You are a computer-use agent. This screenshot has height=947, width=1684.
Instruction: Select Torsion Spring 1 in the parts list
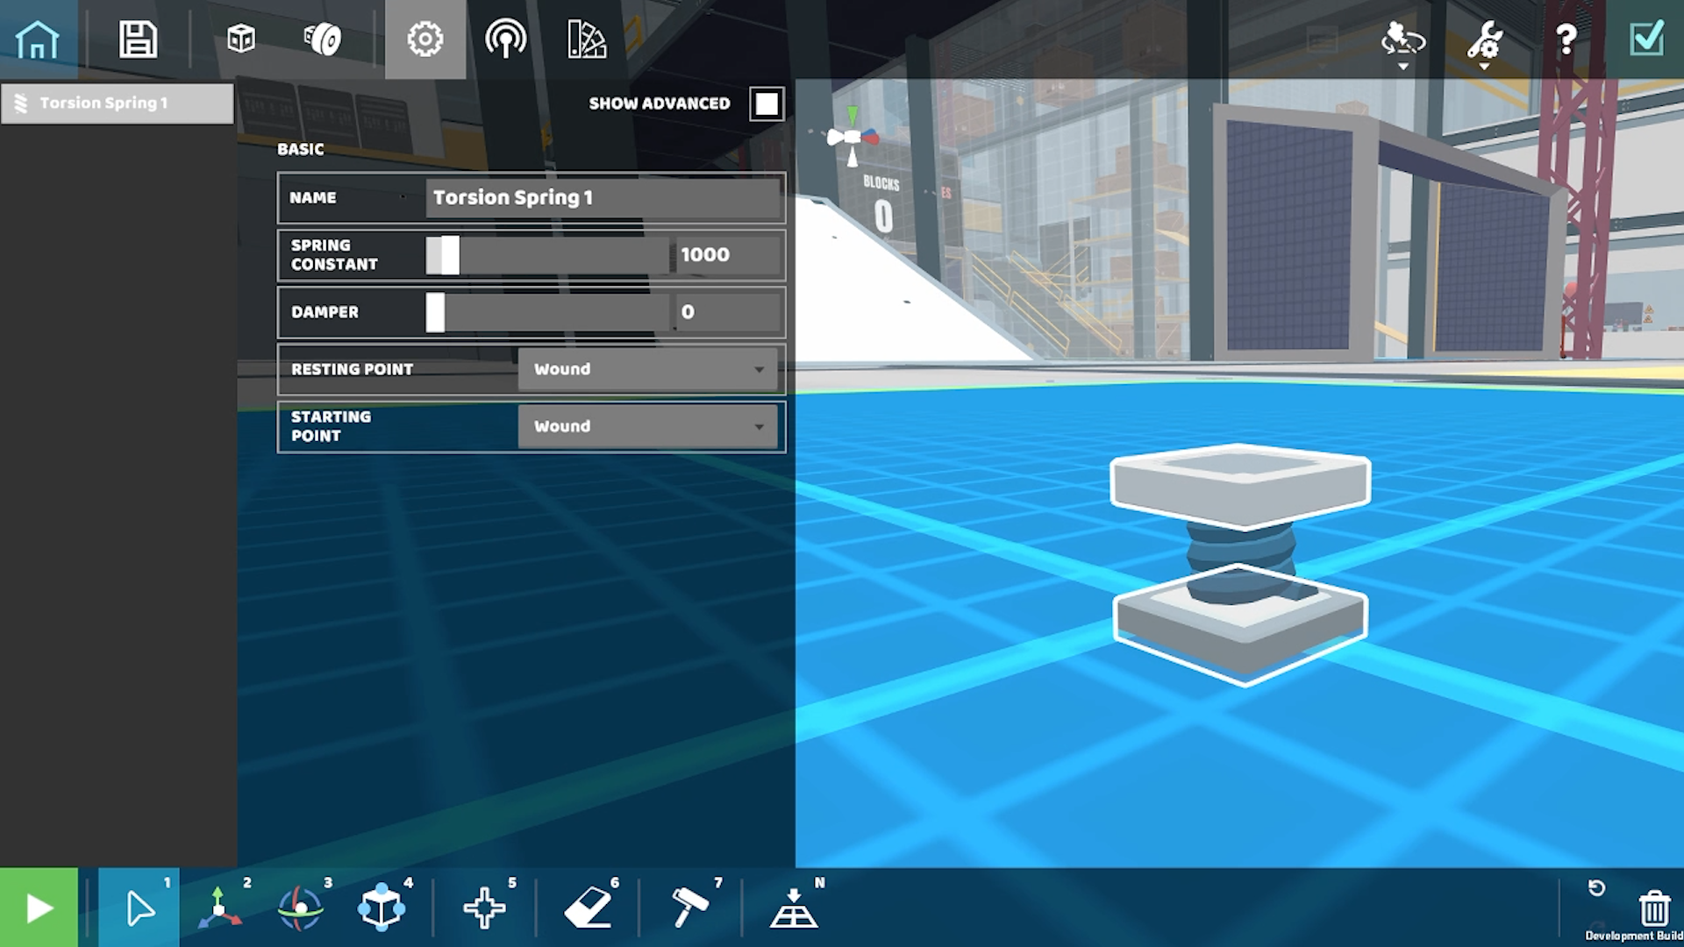point(118,103)
